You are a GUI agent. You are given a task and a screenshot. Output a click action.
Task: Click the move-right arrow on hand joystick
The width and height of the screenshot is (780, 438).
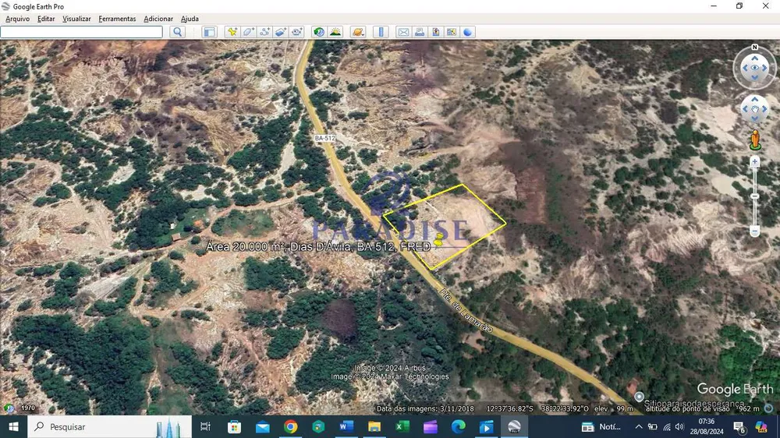click(x=765, y=109)
